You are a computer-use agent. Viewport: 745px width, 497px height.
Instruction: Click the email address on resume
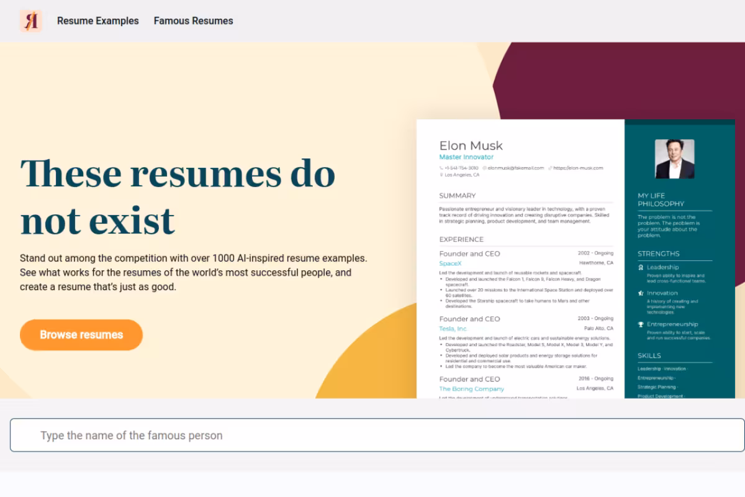pyautogui.click(x=515, y=168)
